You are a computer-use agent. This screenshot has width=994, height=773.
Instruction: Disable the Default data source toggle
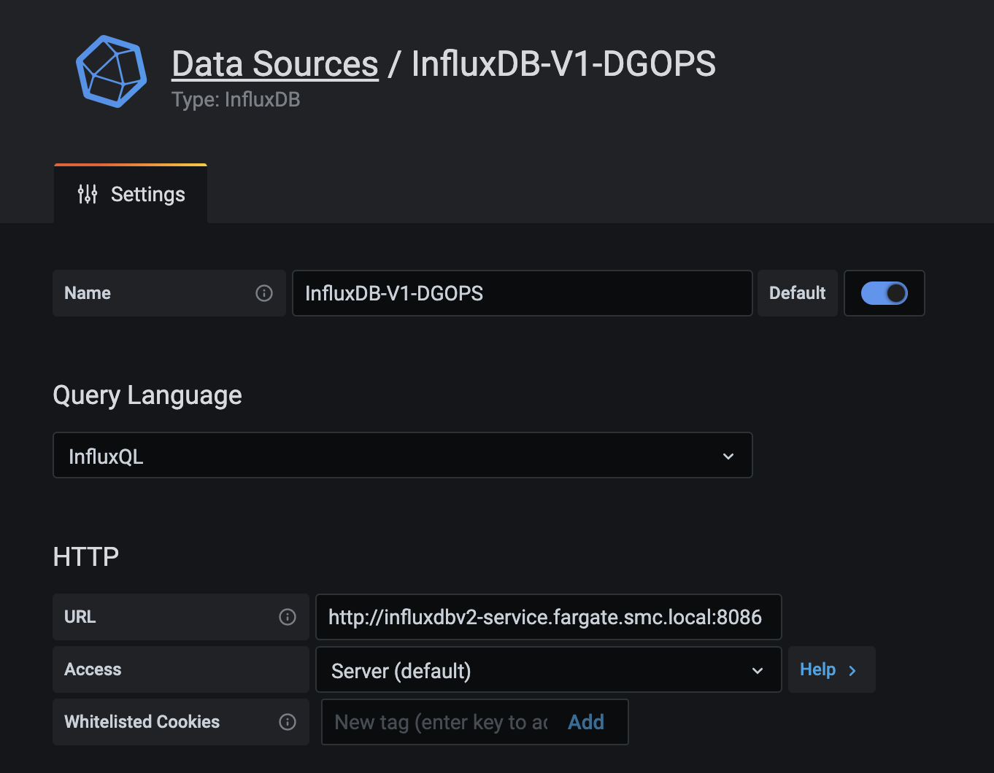pyautogui.click(x=884, y=293)
